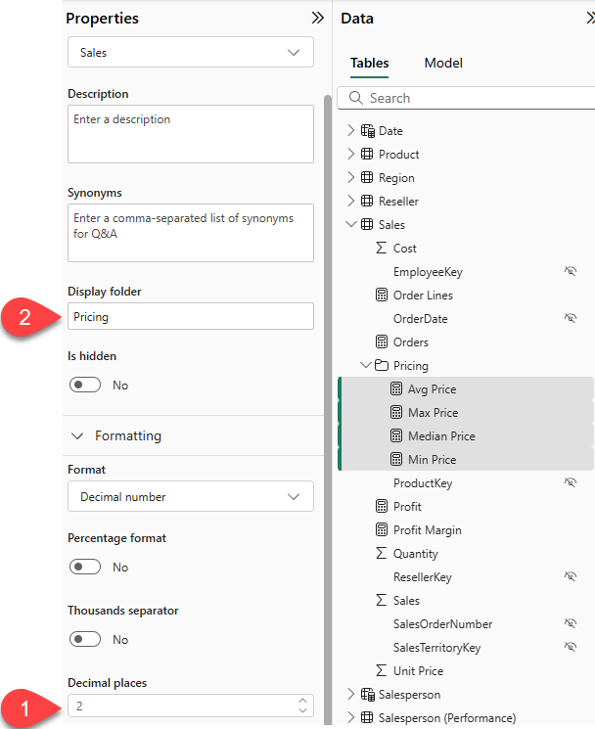Open the Format dropdown showing Decimal number

(191, 497)
